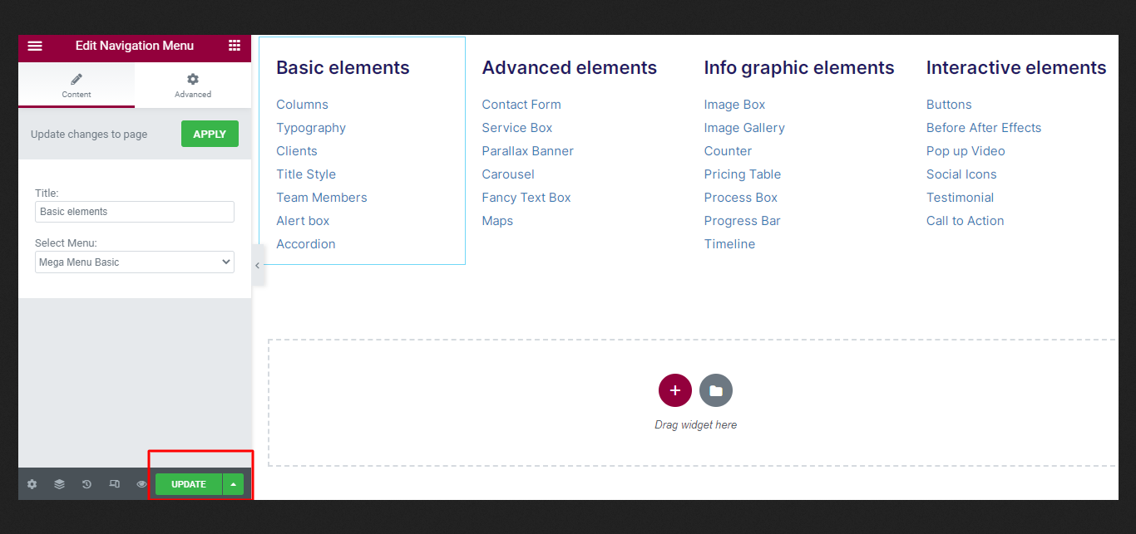
Task: Switch to the Advanced tab
Action: [193, 85]
